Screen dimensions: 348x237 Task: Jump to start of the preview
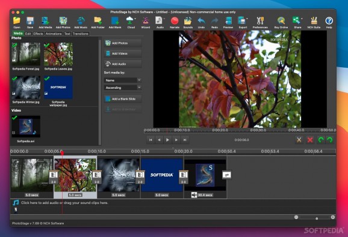151,140
